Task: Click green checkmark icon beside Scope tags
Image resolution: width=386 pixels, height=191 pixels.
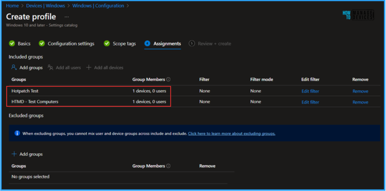Action: (107, 44)
